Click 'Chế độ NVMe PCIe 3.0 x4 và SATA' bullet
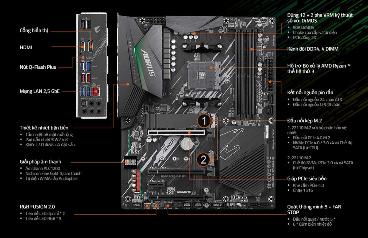This screenshot has height=238, width=368. point(323,165)
